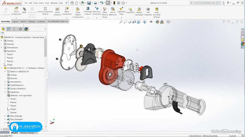Click Take Snapshot icon
This screenshot has height=137, width=245.
(x=148, y=11)
